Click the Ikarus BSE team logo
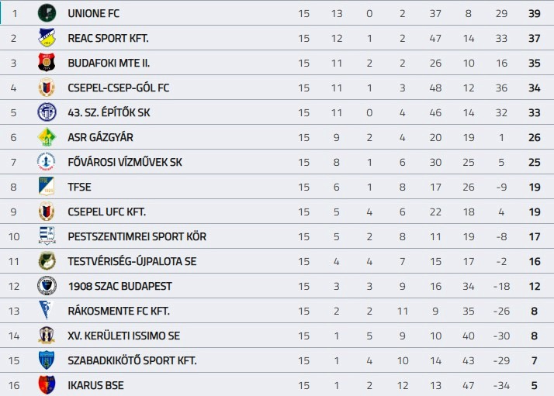The image size is (554, 396). point(47,385)
